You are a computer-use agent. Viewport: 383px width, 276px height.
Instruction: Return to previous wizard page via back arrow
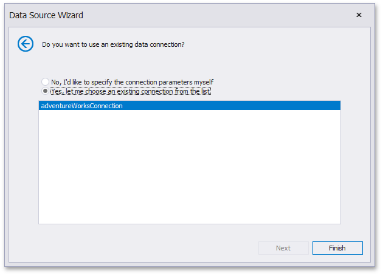pos(26,44)
